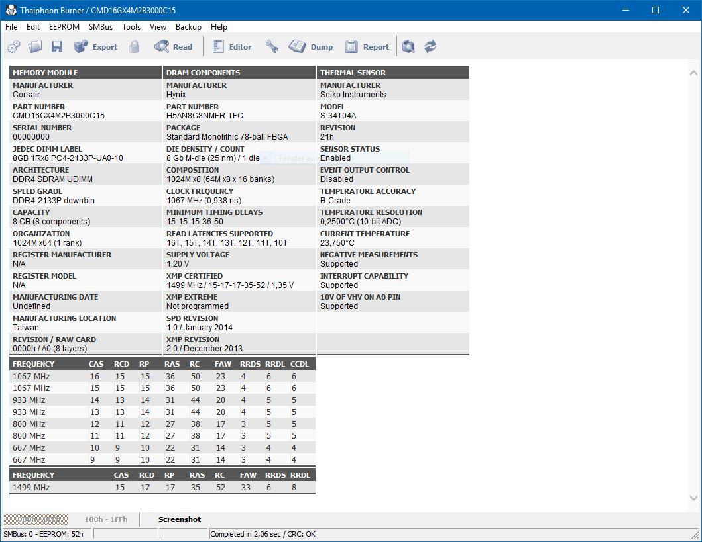Click the read latencies 16T, 15T list
The height and width of the screenshot is (542, 702).
coord(227,243)
